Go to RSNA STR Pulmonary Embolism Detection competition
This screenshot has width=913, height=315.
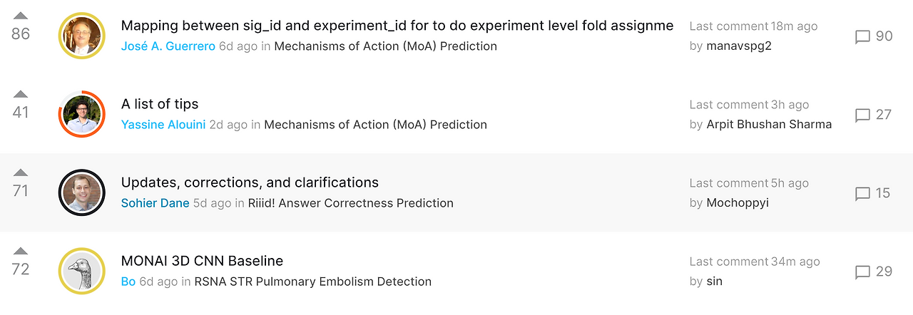tap(312, 282)
